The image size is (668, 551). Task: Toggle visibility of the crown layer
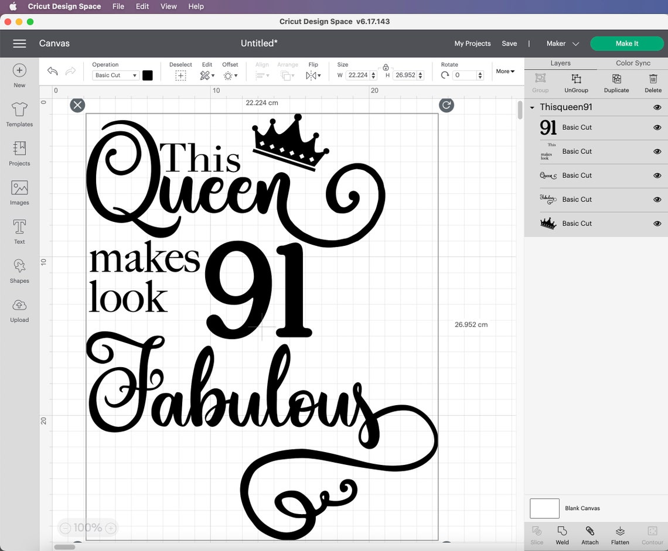(x=657, y=223)
